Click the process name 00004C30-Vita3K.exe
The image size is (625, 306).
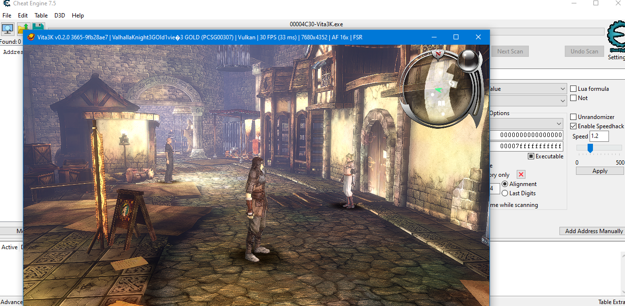tap(317, 24)
